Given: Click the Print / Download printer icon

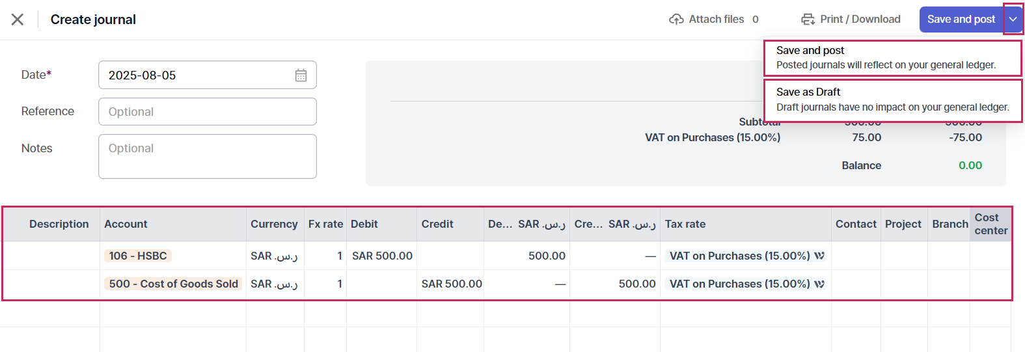Looking at the screenshot, I should [x=808, y=20].
